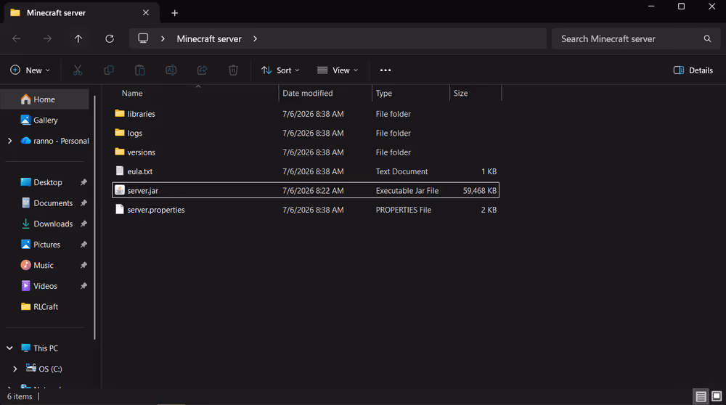Select This PC in navigation pane
This screenshot has height=405, width=726.
(45, 348)
